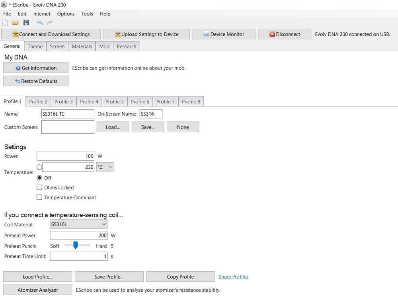Open the Tools menu
The image size is (398, 302).
[87, 14]
